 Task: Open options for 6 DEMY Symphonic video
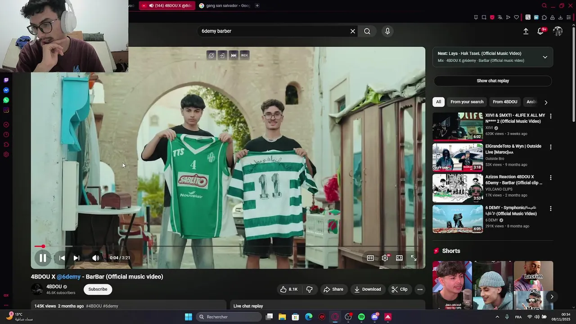pyautogui.click(x=550, y=209)
